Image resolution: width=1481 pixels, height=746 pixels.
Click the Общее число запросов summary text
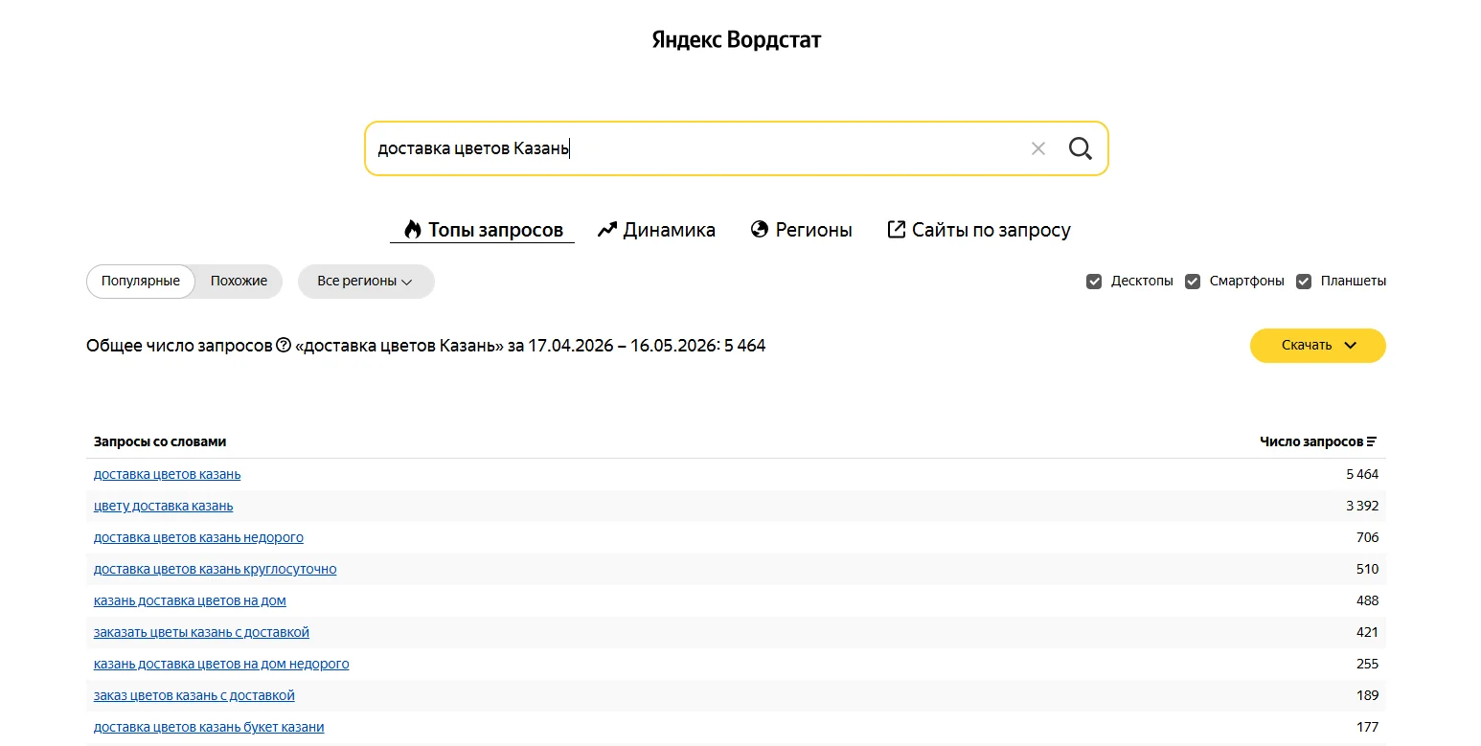426,346
